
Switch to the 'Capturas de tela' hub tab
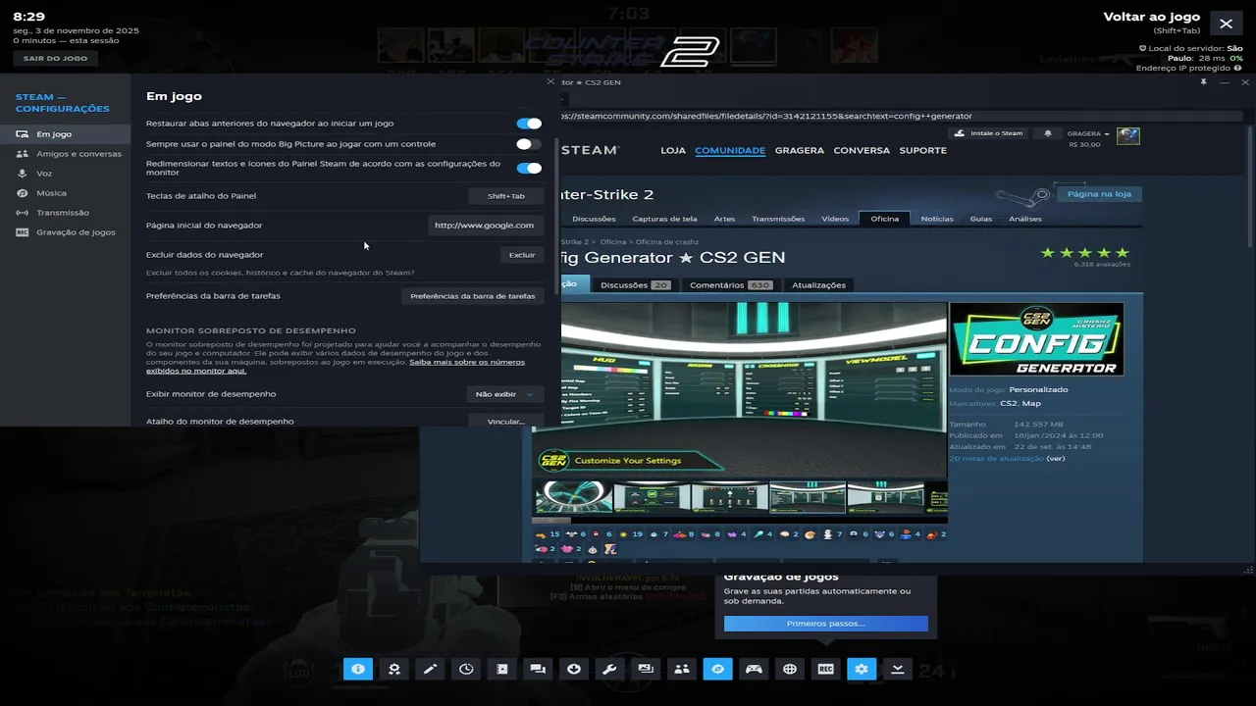pyautogui.click(x=664, y=219)
